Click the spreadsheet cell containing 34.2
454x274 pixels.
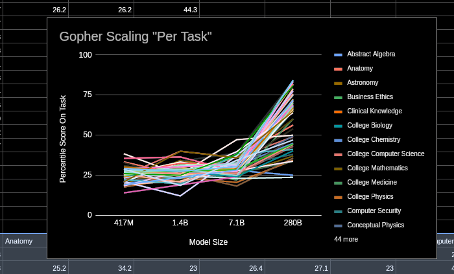125,268
